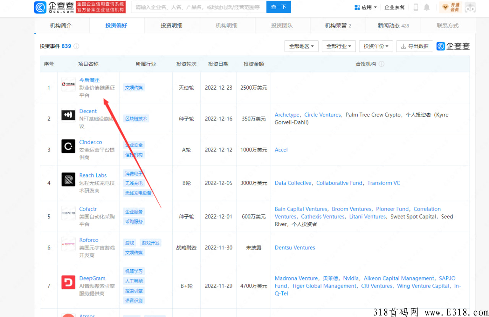Viewport: 489px width, 317px height.
Task: Open the Circle Ventures co-investor link
Action: (x=322, y=115)
